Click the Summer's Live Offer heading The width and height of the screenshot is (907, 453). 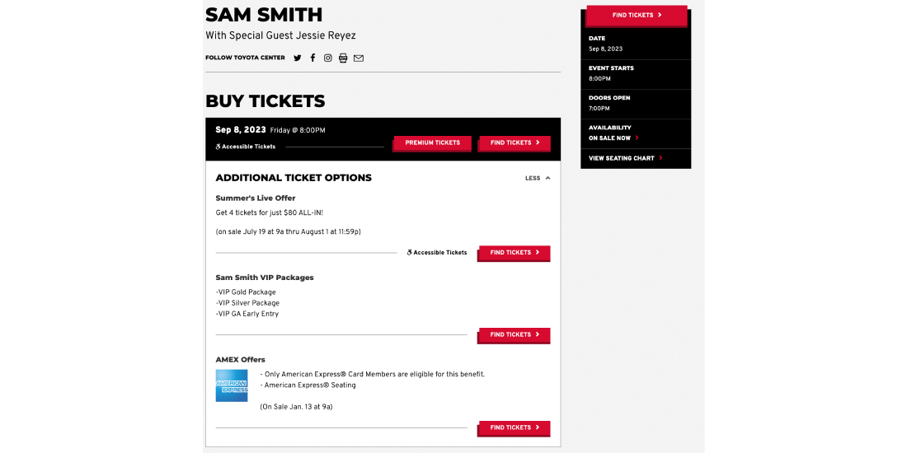[x=255, y=198]
